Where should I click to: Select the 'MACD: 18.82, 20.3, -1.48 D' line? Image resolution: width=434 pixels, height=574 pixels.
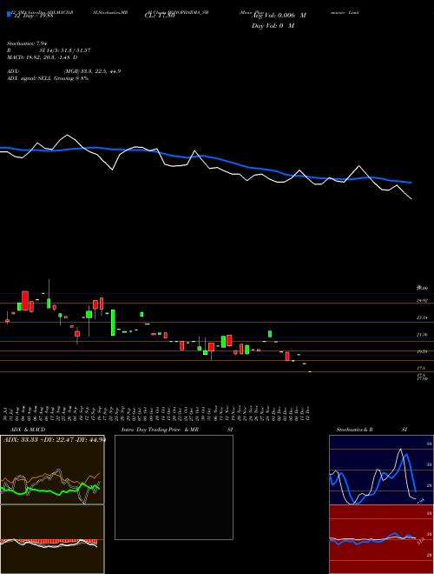click(42, 57)
